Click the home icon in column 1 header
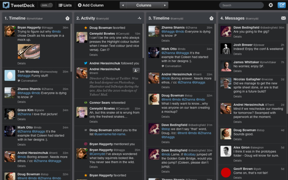The height and width of the screenshot is (180, 288). (67, 18)
